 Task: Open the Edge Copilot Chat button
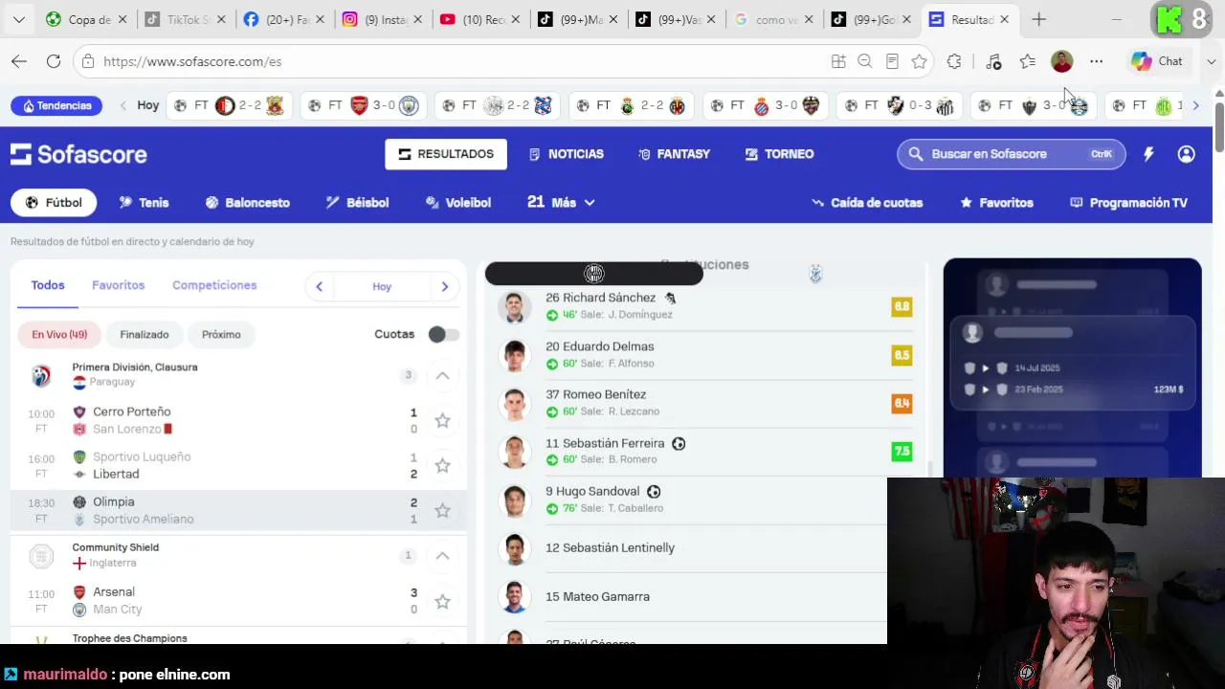(x=1157, y=61)
